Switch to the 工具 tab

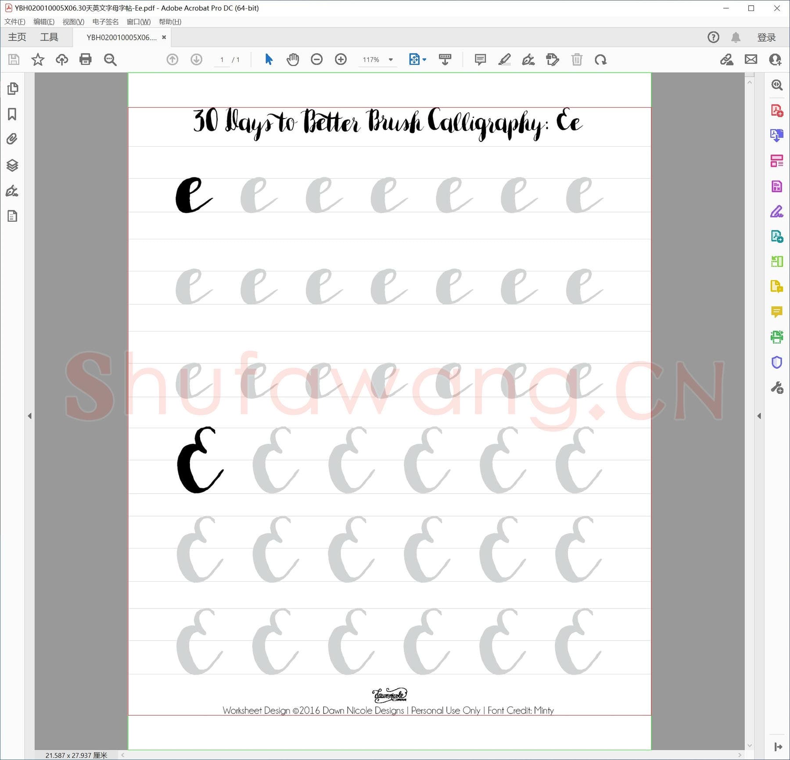(x=49, y=37)
